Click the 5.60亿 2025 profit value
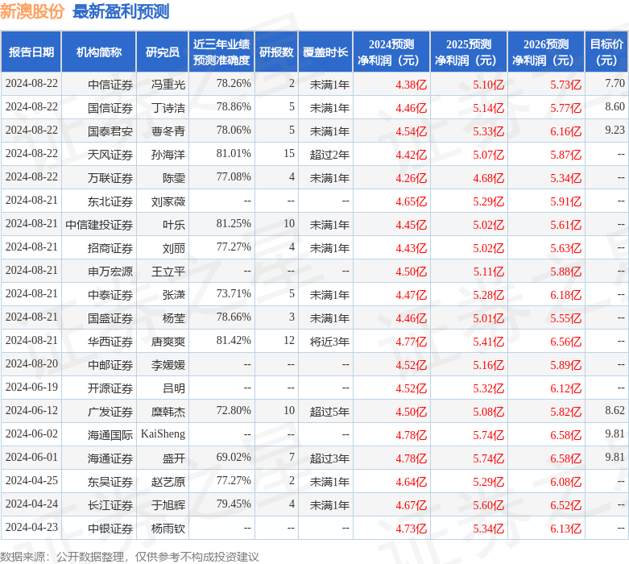This screenshot has width=629, height=564. coord(488,504)
